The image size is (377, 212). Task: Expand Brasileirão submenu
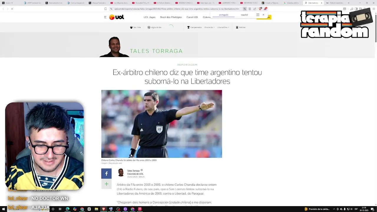click(x=209, y=27)
